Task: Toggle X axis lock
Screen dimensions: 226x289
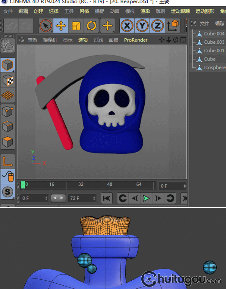Action: 127,26
